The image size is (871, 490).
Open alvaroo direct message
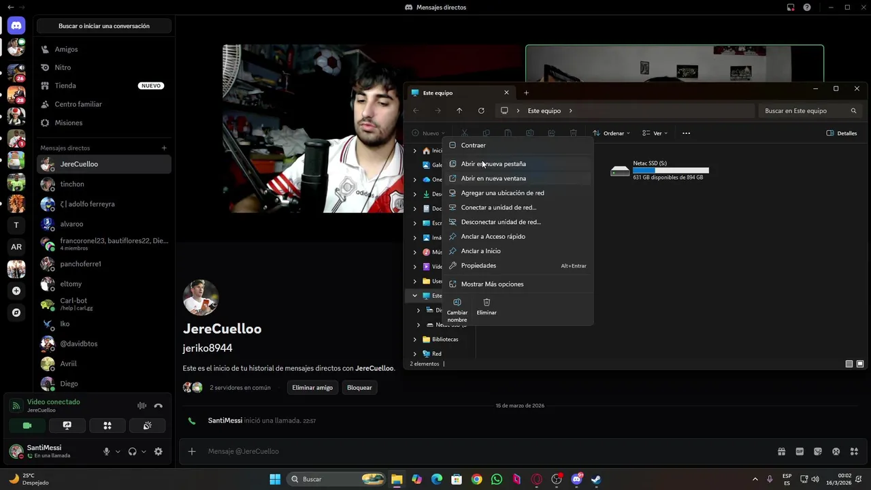pos(104,224)
